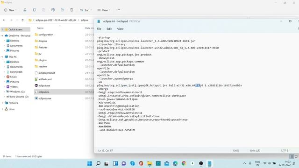Click the Share icon in Explorer toolbar
Screen dimensions: 299x168
pyautogui.click(x=62, y=10)
